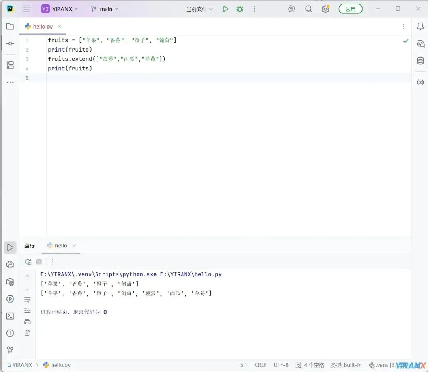This screenshot has height=372, width=428.
Task: Open the .venv interpreter selector
Action: pyautogui.click(x=381, y=365)
